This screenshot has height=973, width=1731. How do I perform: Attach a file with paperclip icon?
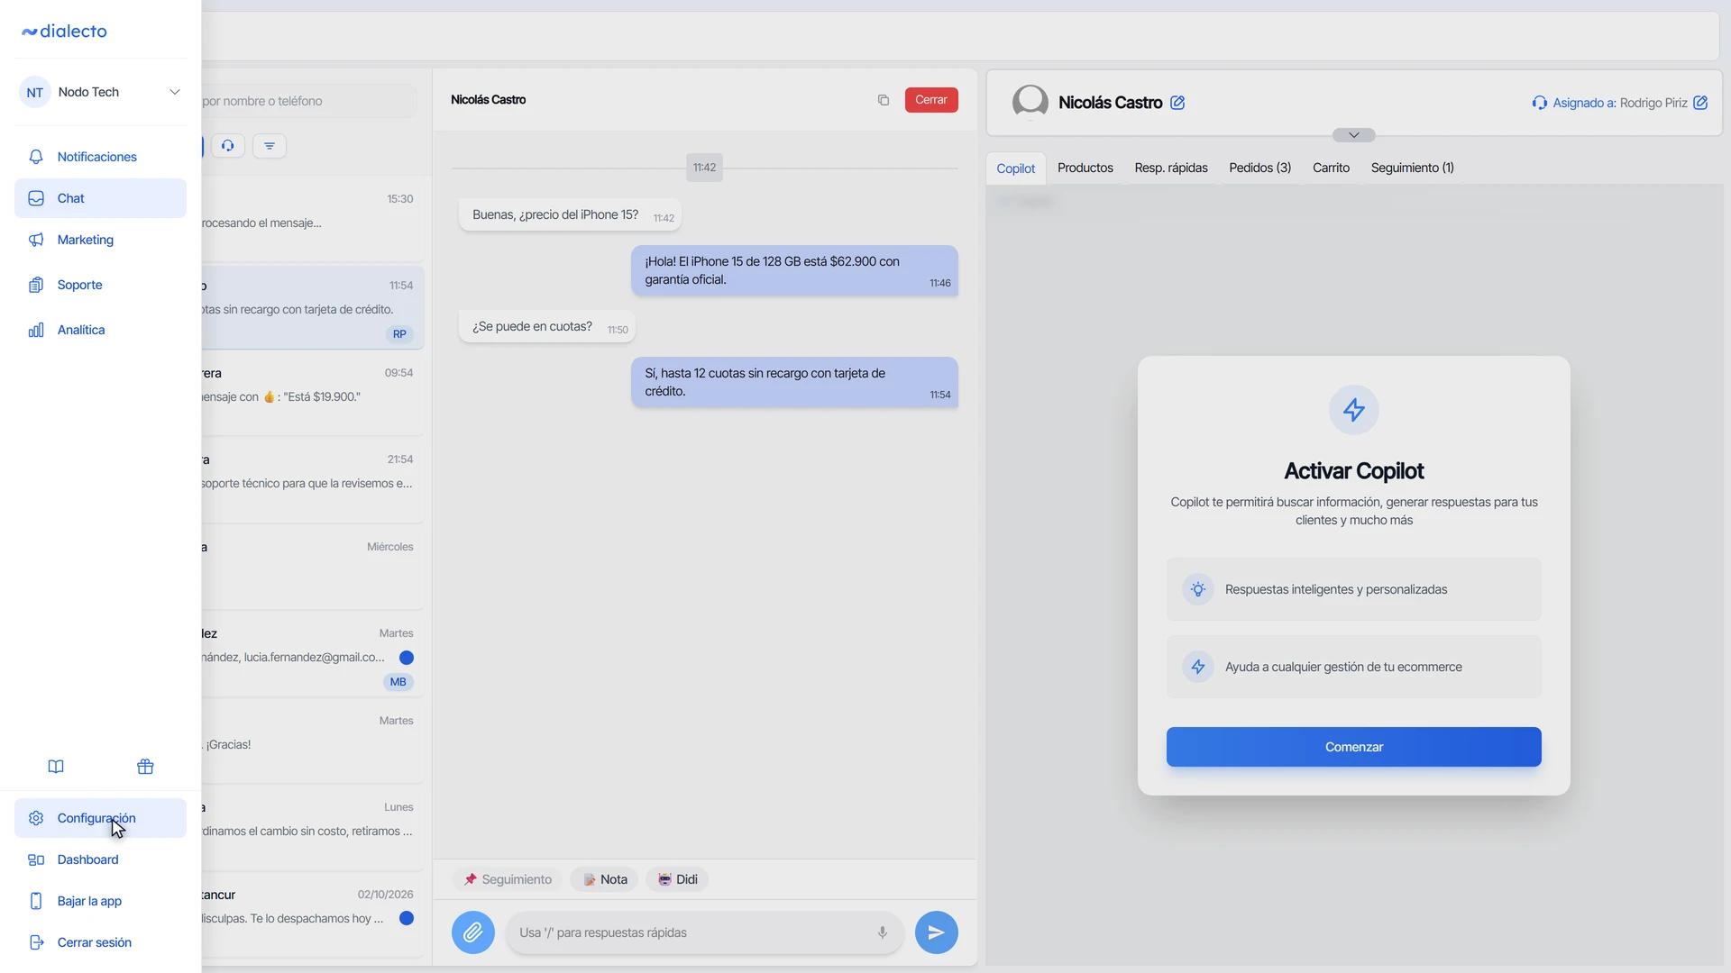(x=473, y=932)
